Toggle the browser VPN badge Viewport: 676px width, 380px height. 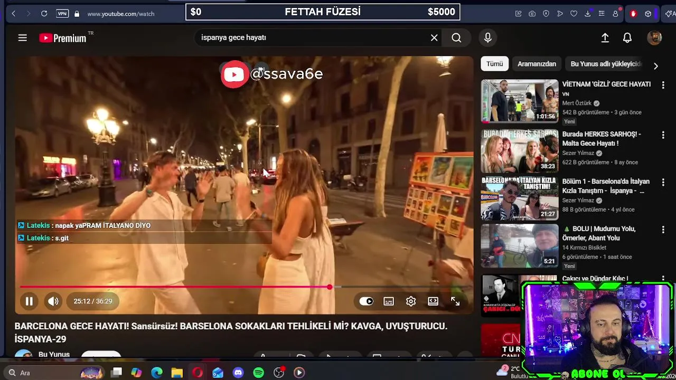click(x=62, y=14)
